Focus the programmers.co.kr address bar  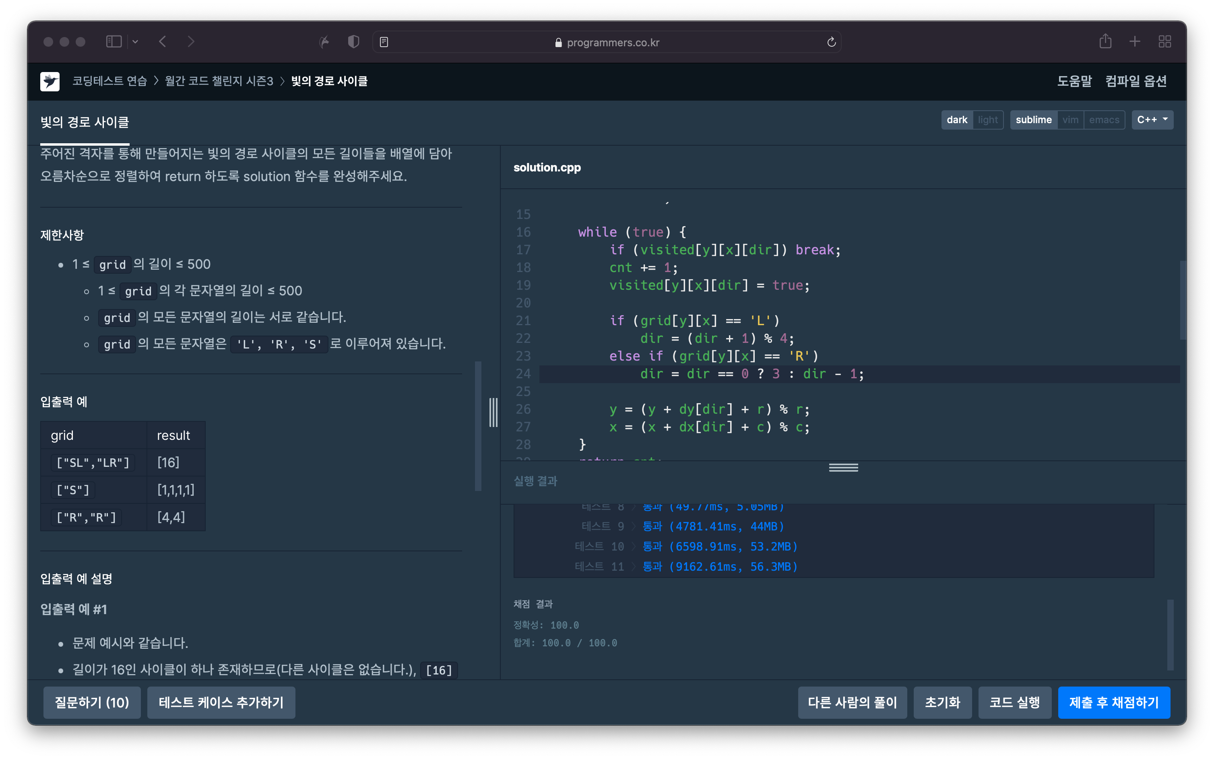click(607, 42)
